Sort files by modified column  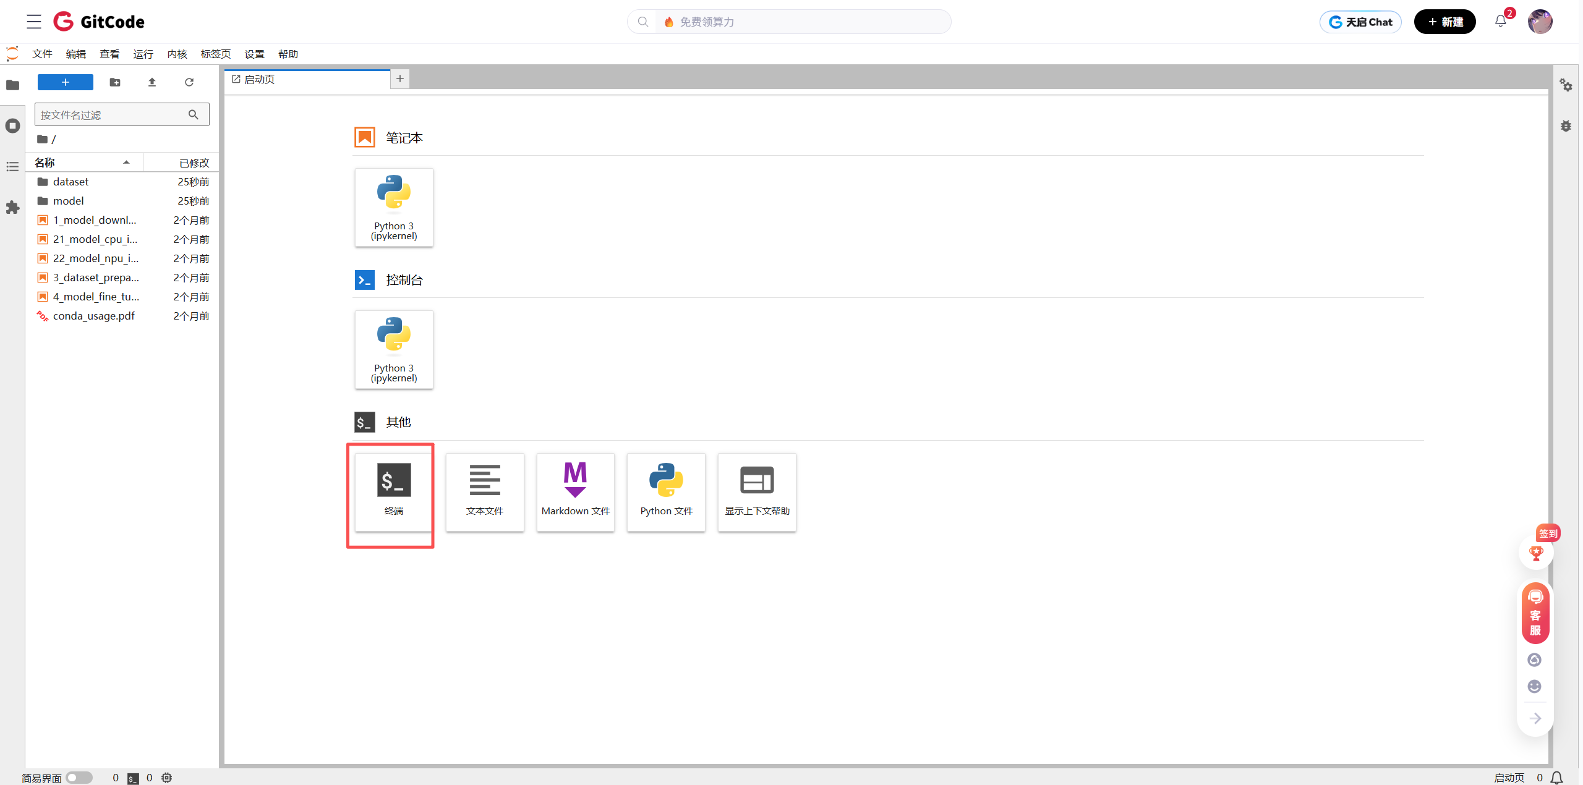(193, 163)
